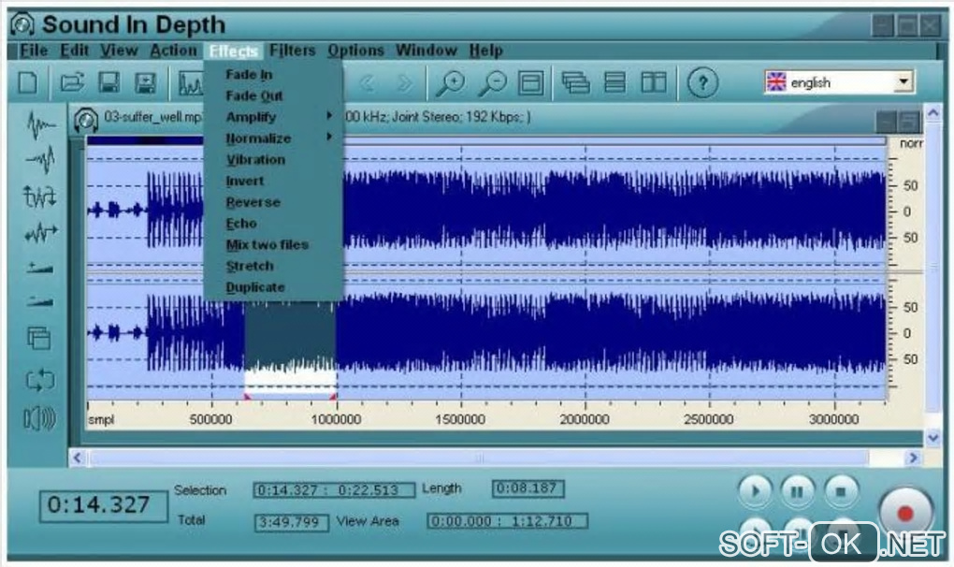This screenshot has width=954, height=567.
Task: Save using the first floppy disk icon
Action: (108, 82)
